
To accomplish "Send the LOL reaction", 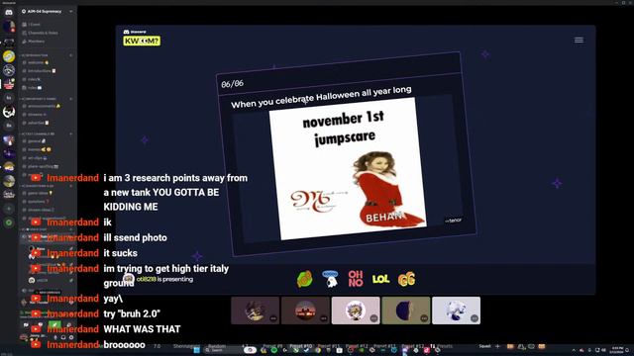I will coord(380,279).
